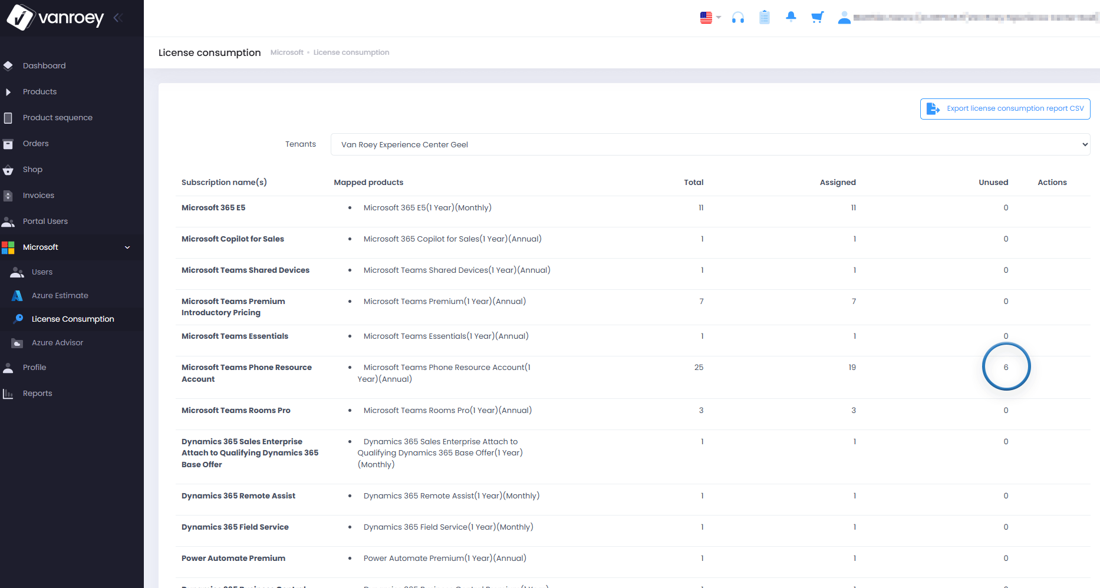Click the License consumption breadcrumb
This screenshot has height=588, width=1100.
351,52
